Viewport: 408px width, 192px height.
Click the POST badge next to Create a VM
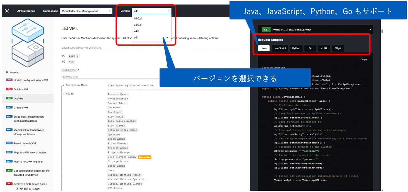click(x=9, y=108)
